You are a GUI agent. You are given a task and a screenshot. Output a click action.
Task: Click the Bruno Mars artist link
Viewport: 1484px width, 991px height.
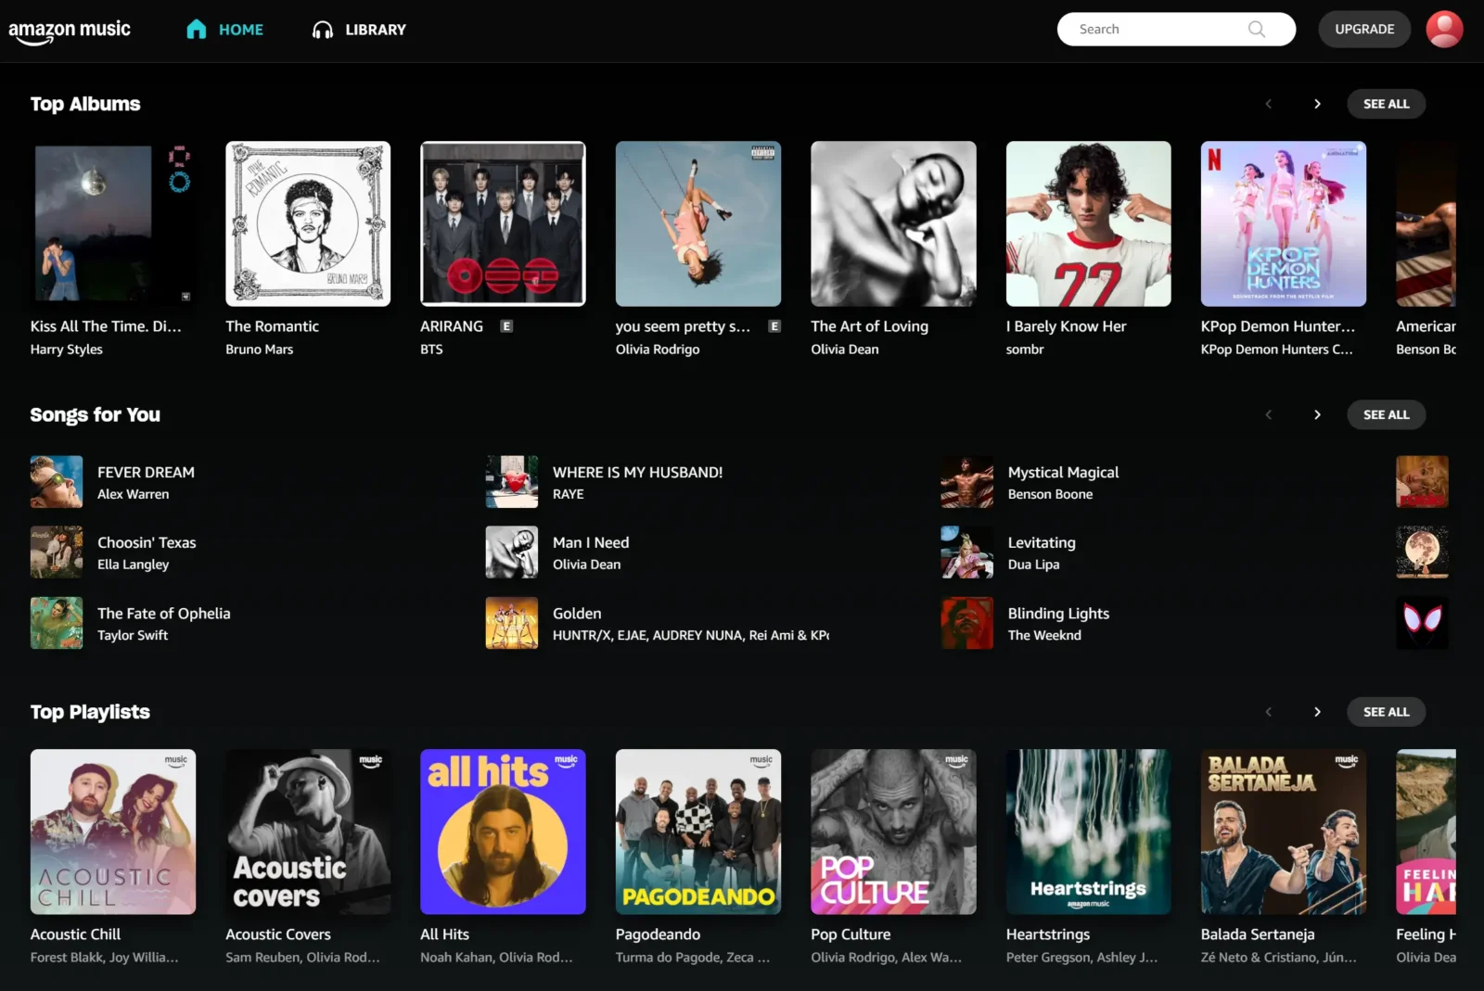pos(260,349)
